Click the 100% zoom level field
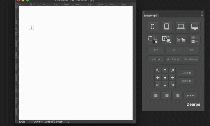The height and width of the screenshot is (126, 210). 22,122
